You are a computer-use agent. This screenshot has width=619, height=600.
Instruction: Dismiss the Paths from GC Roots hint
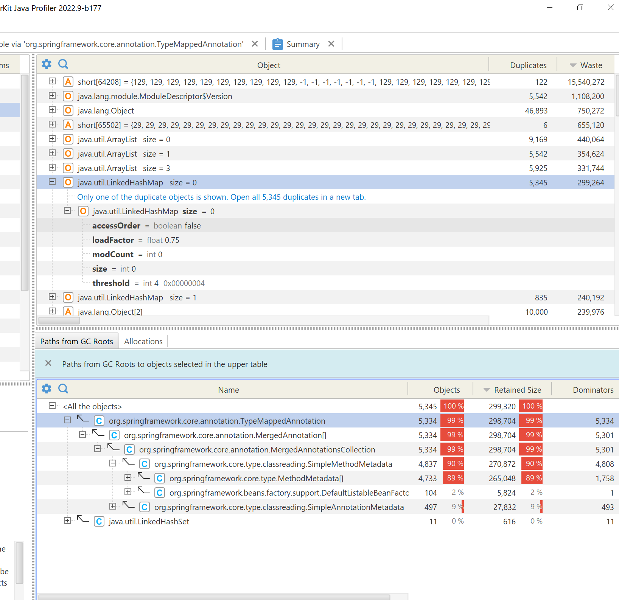pos(48,363)
